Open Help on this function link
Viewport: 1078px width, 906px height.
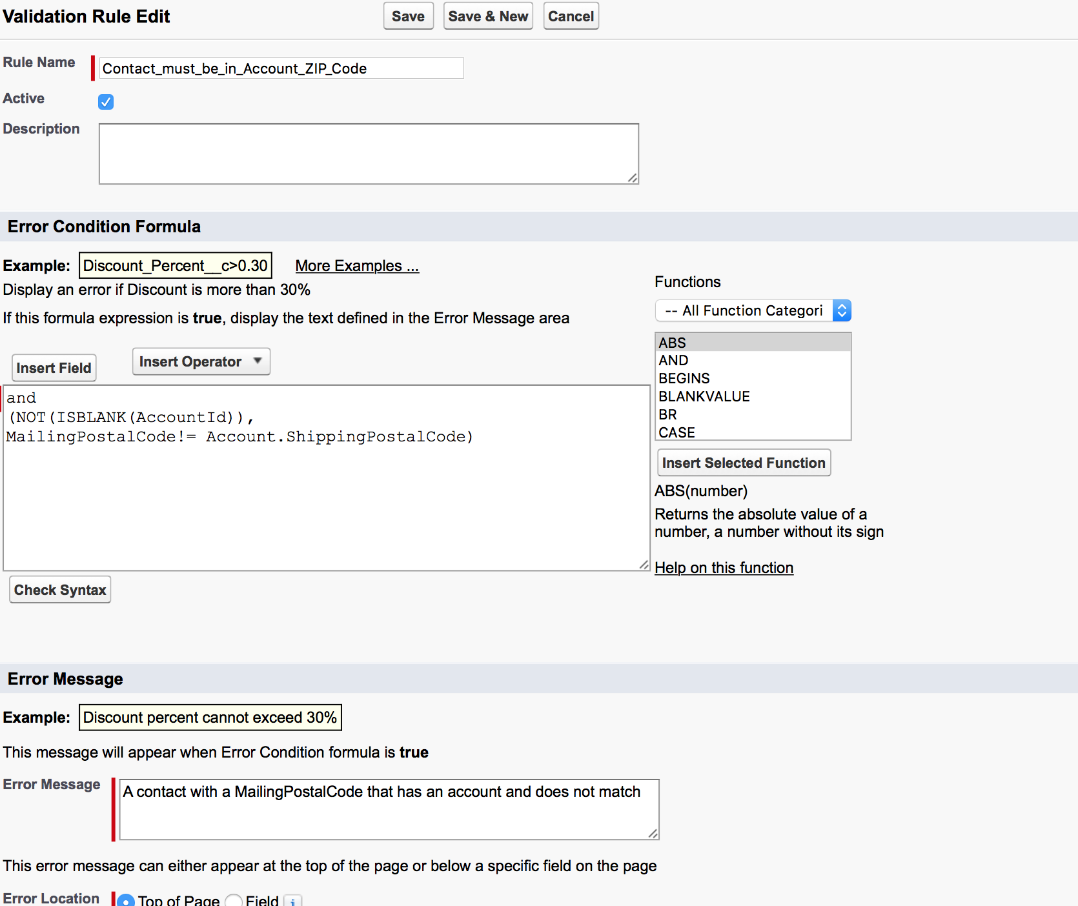(724, 568)
